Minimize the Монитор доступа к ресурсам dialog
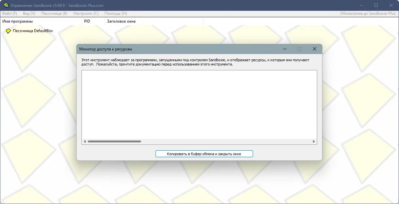Viewport: 399px width, 204px height. 285,49
